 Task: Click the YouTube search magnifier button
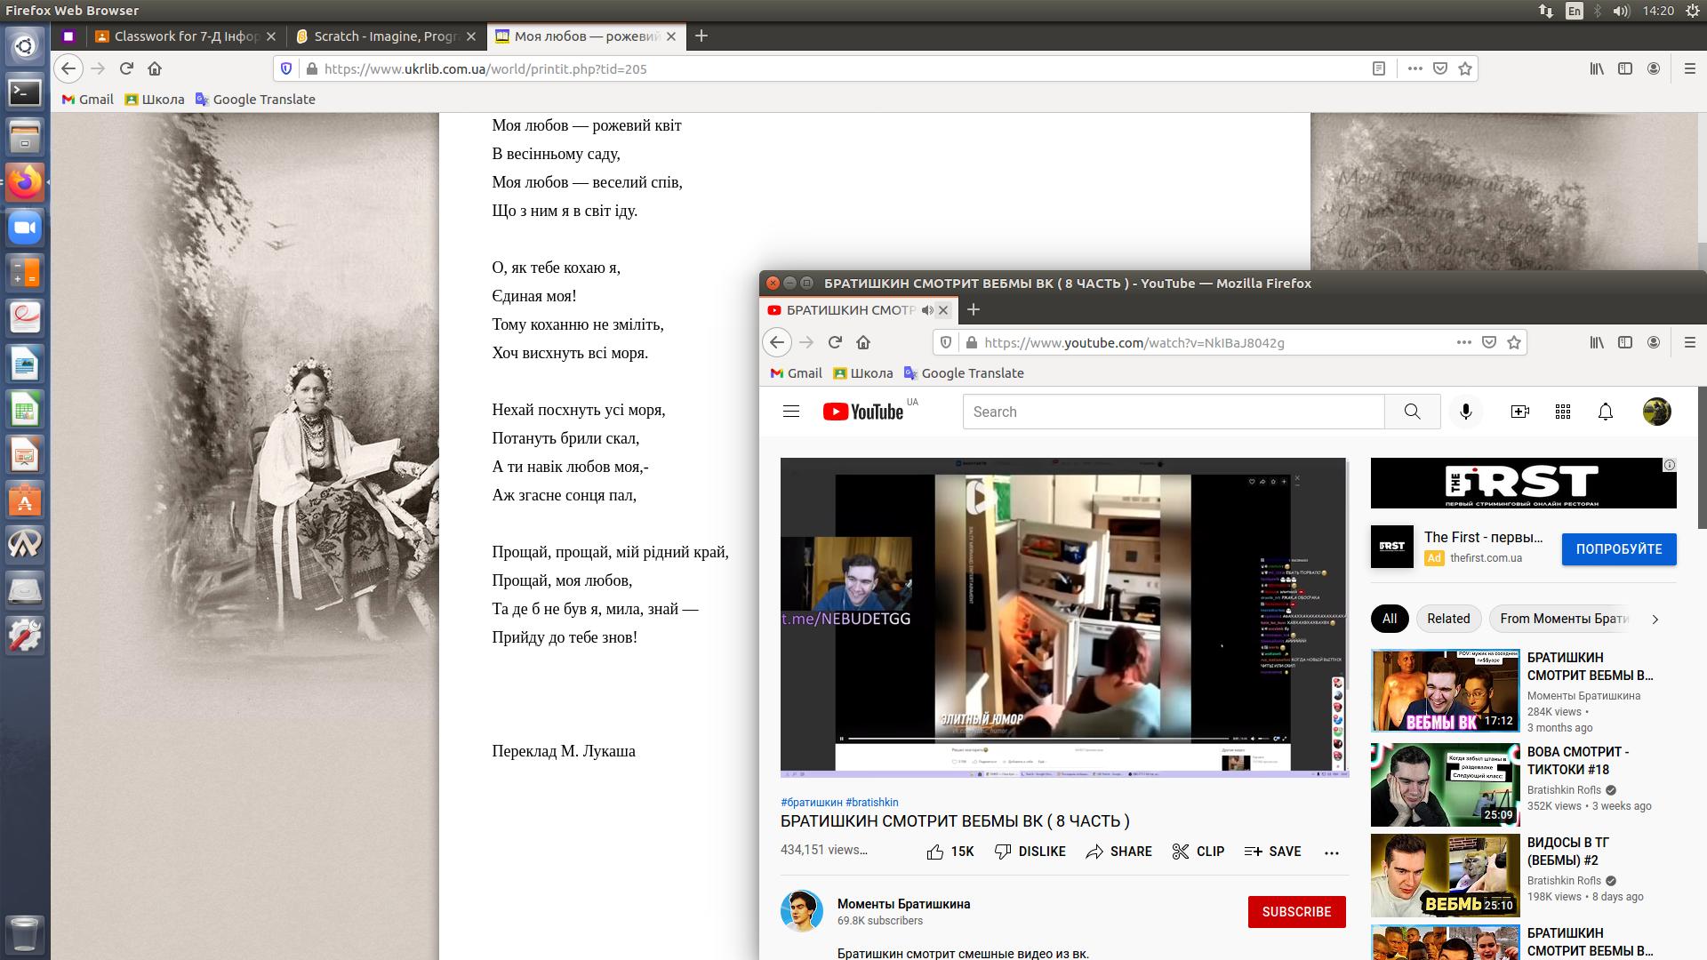(x=1412, y=412)
